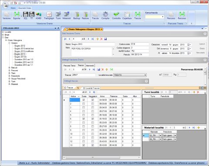
Task: Open the Dal date picker dropdown
Action: click(x=189, y=49)
